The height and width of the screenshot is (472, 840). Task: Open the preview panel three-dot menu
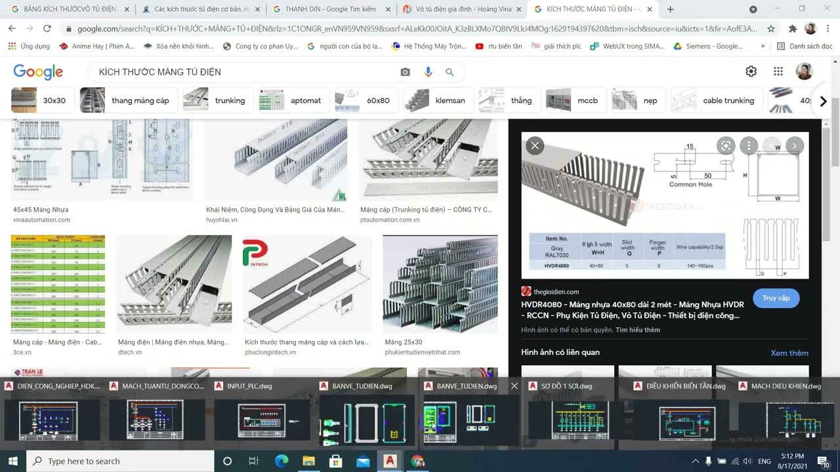[x=748, y=146]
